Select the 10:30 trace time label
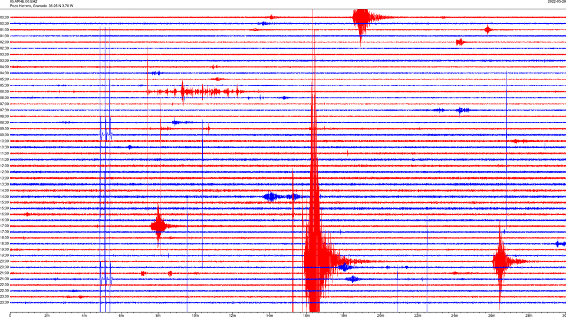Image resolution: width=566 pixels, height=318 pixels. click(x=5, y=147)
